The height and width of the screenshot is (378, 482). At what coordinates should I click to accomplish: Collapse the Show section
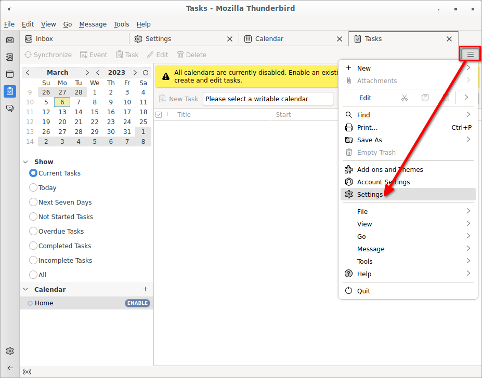(x=26, y=162)
